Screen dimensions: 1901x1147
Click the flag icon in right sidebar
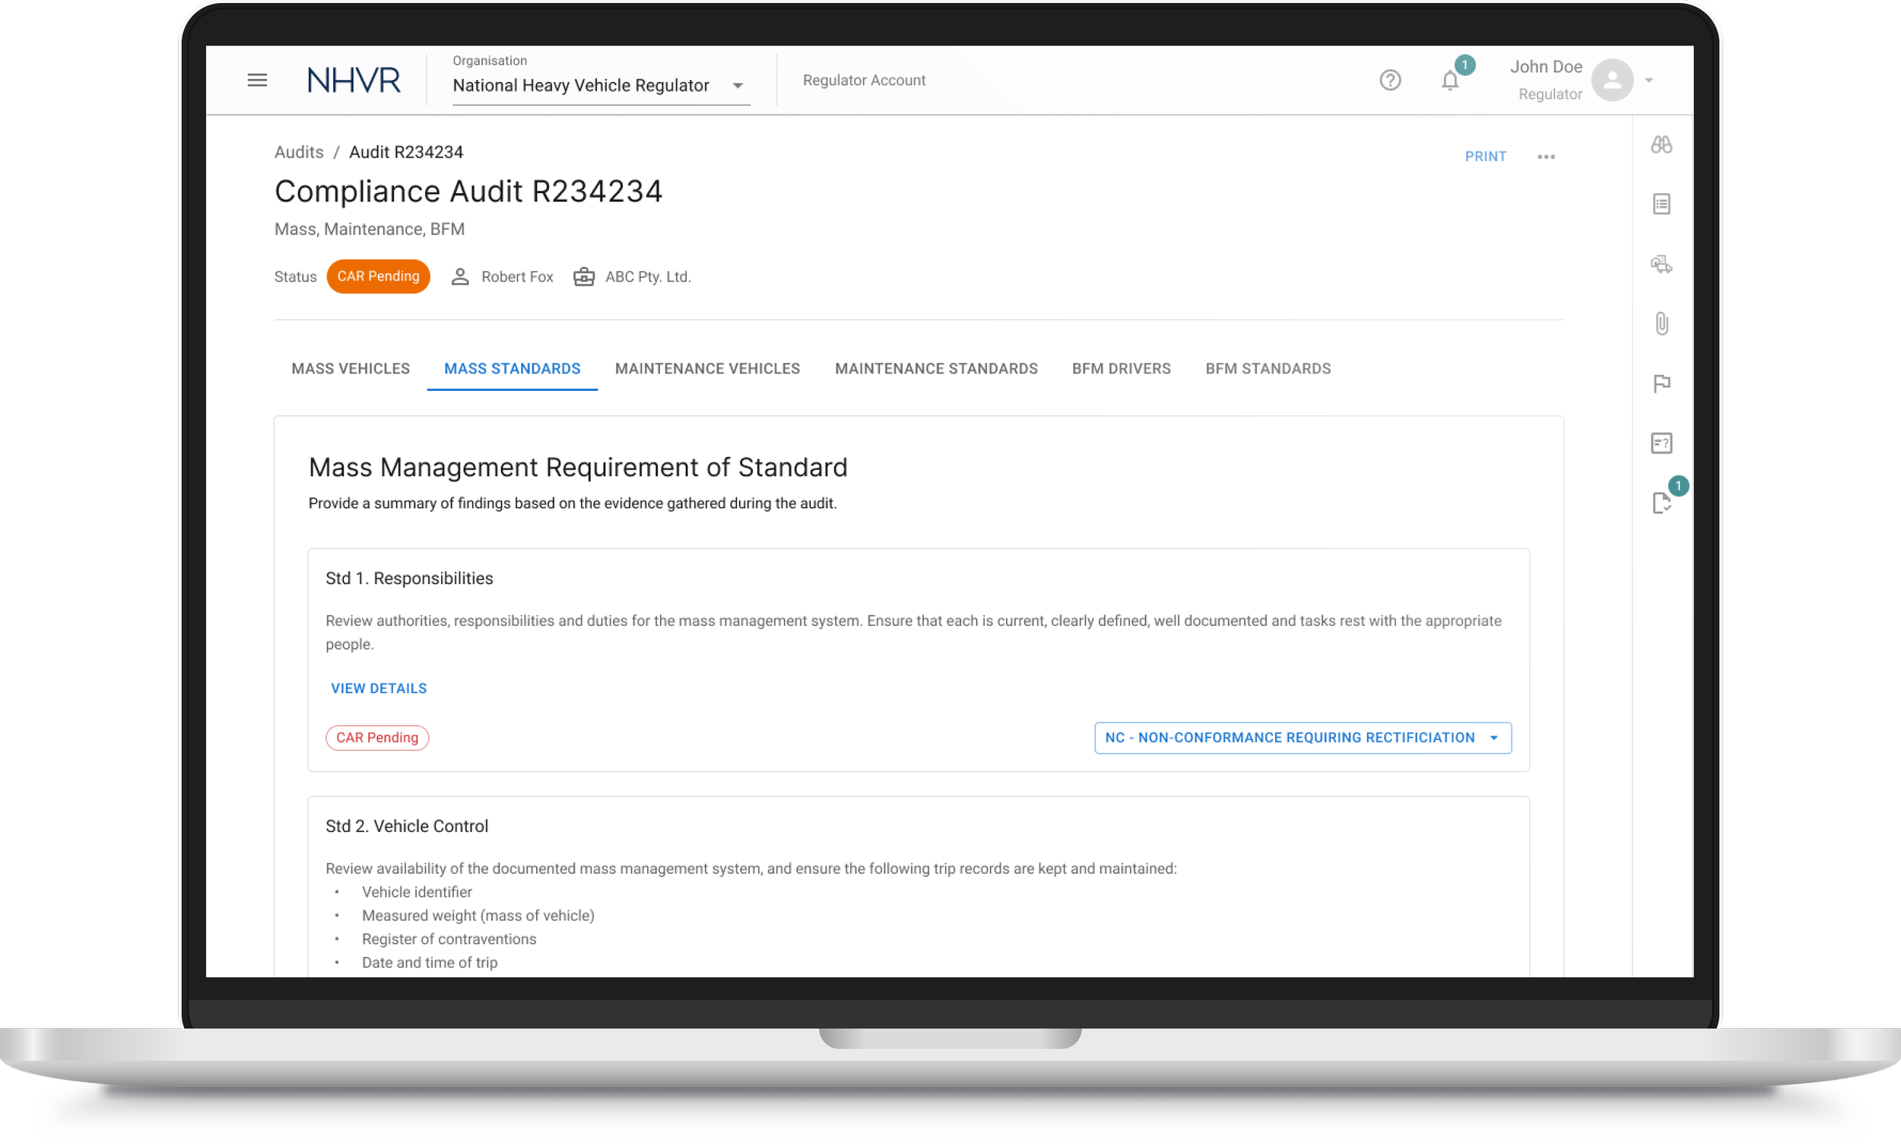1661,383
